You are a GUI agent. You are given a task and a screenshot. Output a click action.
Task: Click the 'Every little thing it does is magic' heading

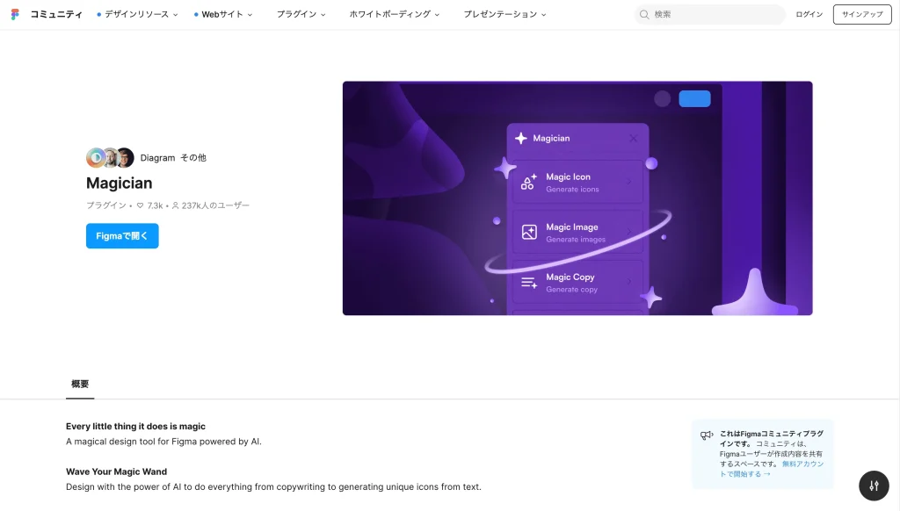coord(135,426)
